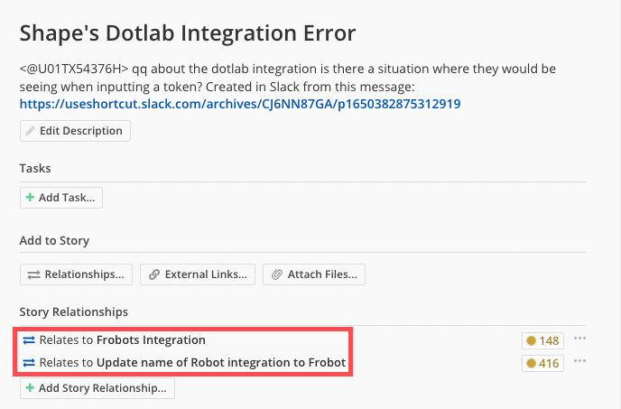Open the Relationships dialog
The width and height of the screenshot is (621, 409).
(77, 274)
